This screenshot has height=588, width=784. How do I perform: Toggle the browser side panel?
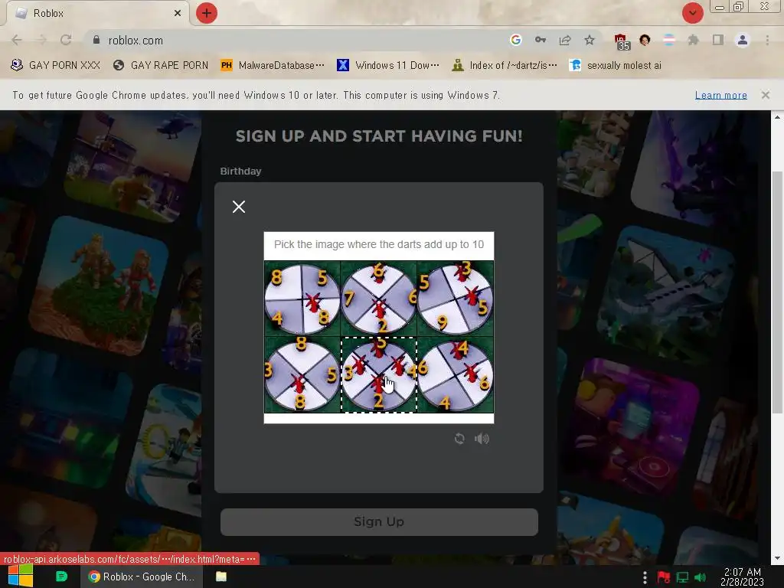coord(718,40)
